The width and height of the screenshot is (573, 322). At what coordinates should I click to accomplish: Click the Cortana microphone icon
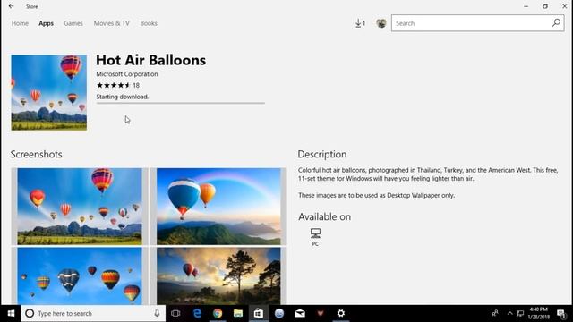157,313
